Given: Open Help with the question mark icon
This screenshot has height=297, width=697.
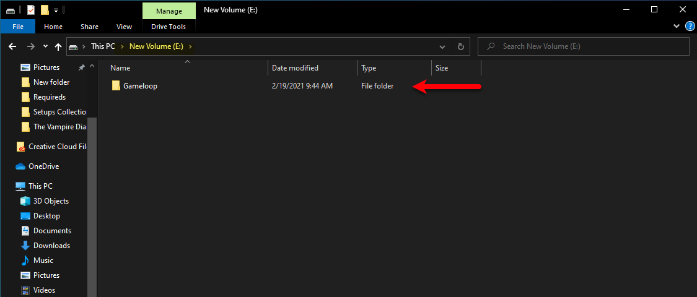Looking at the screenshot, I should (690, 27).
